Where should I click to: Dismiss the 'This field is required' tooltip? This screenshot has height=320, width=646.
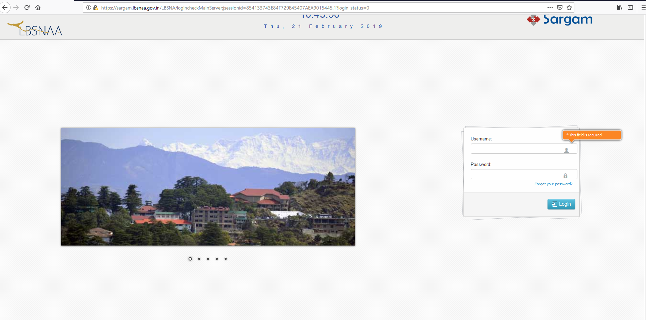(592, 135)
